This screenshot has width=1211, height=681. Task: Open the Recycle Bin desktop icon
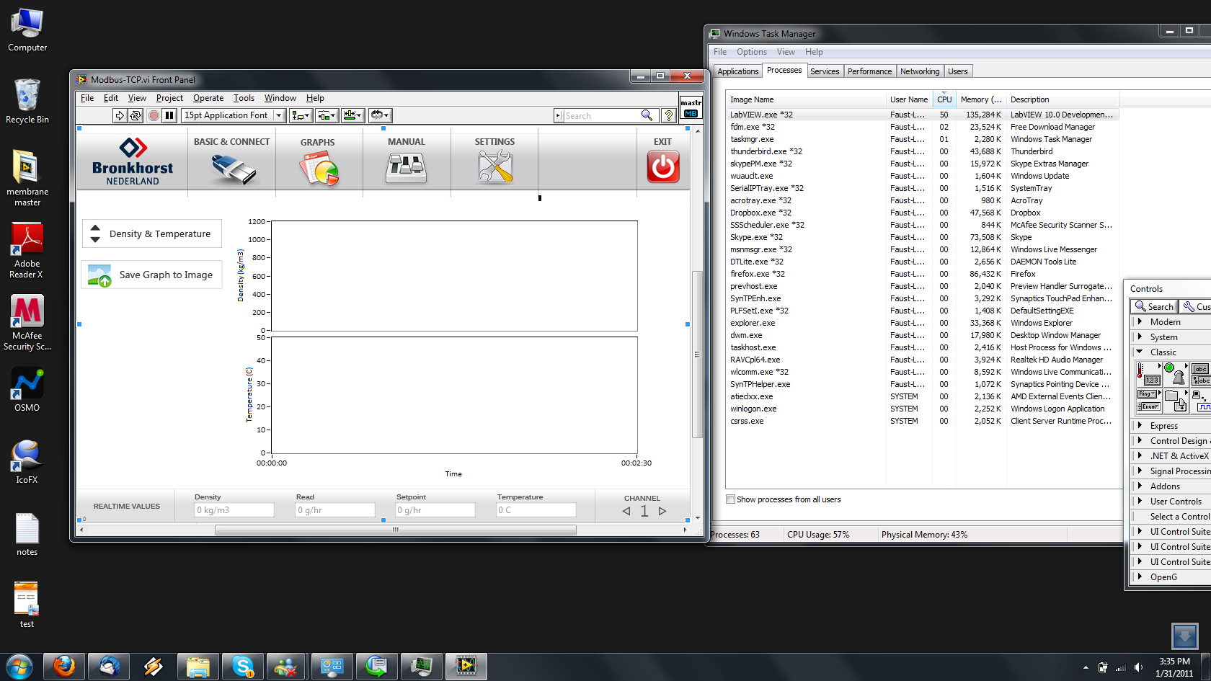click(27, 101)
